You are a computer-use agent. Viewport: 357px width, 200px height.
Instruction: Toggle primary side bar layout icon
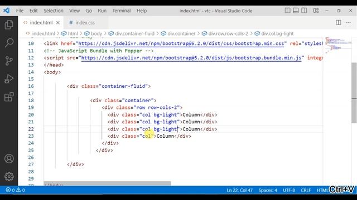pyautogui.click(x=287, y=11)
